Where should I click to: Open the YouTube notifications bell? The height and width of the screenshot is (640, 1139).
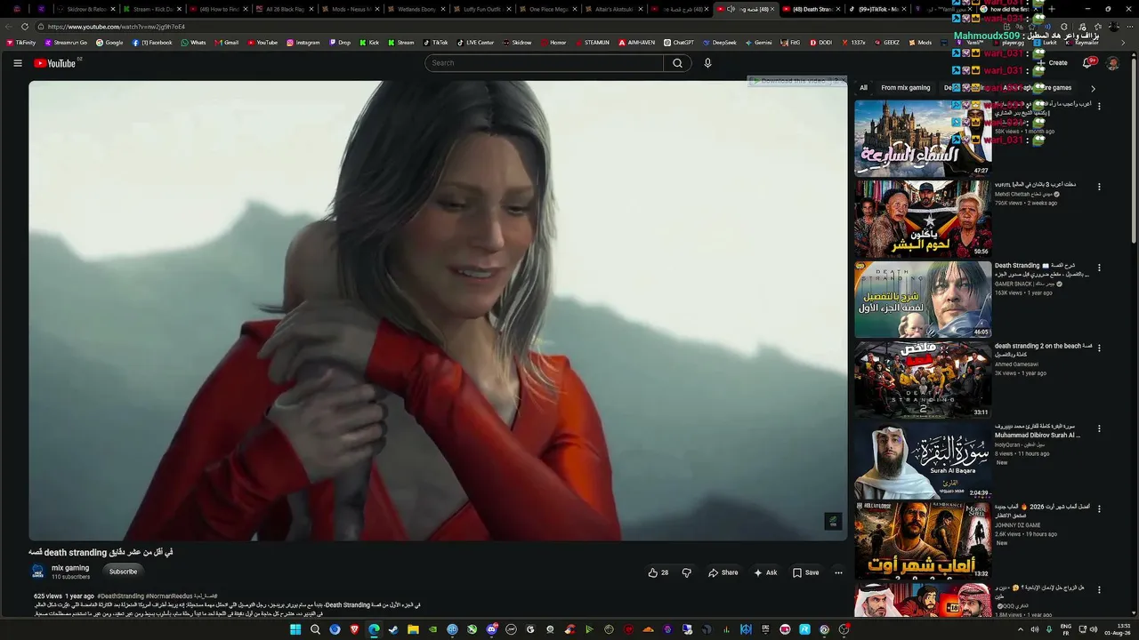point(1087,63)
